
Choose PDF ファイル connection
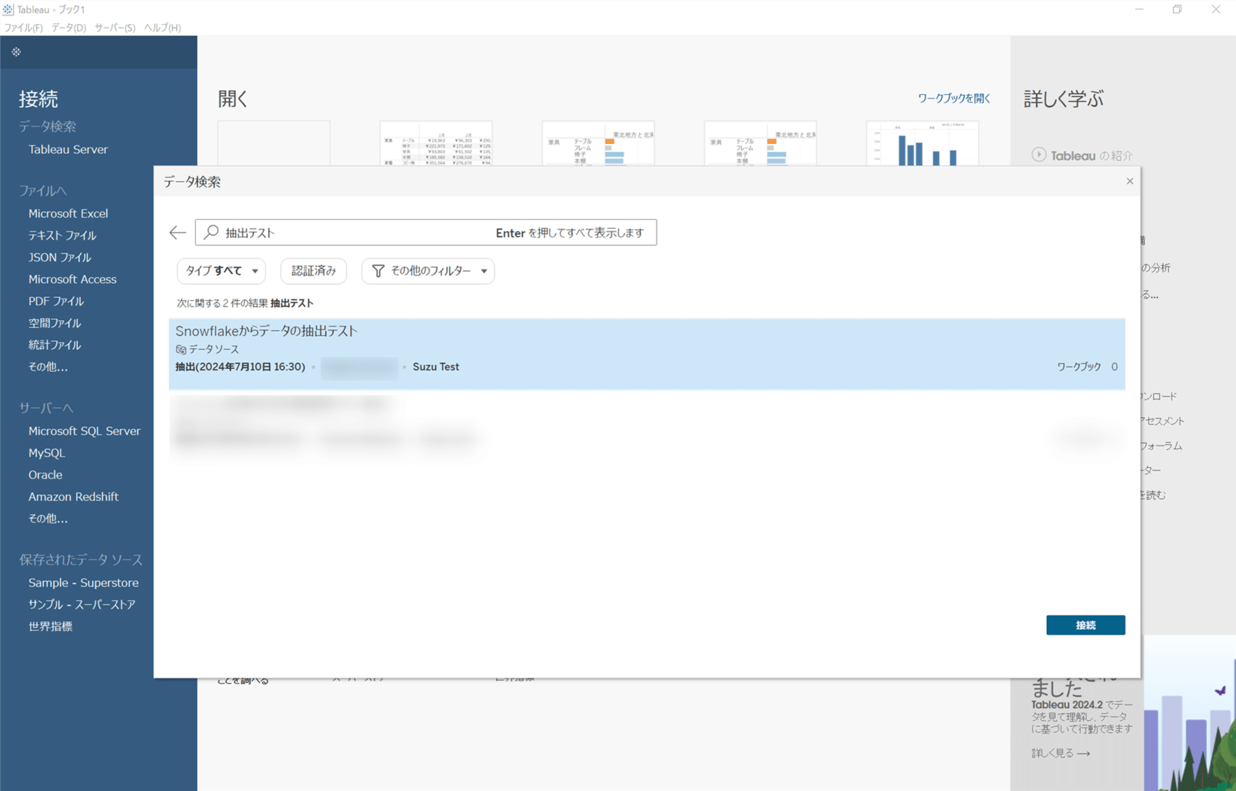pos(56,301)
